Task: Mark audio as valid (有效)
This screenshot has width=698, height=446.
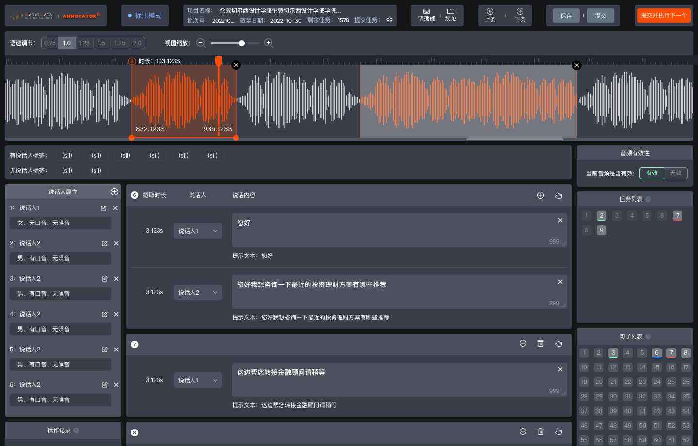Action: (651, 173)
